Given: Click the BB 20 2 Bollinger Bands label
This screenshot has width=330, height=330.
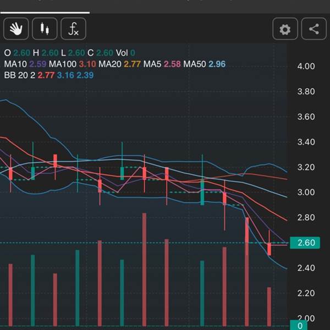Looking at the screenshot, I should [49, 75].
